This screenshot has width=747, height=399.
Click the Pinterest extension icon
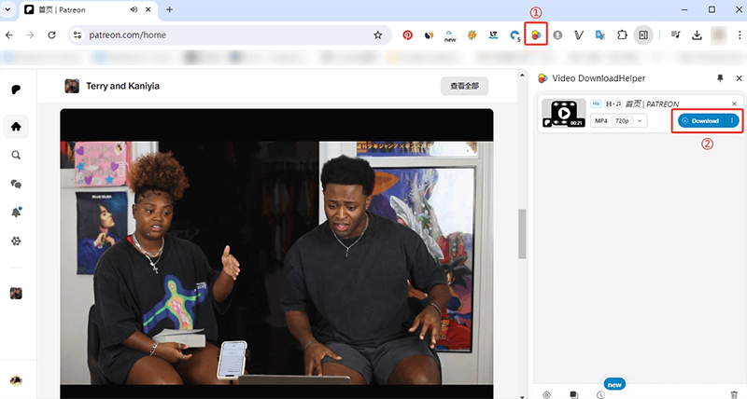[407, 34]
